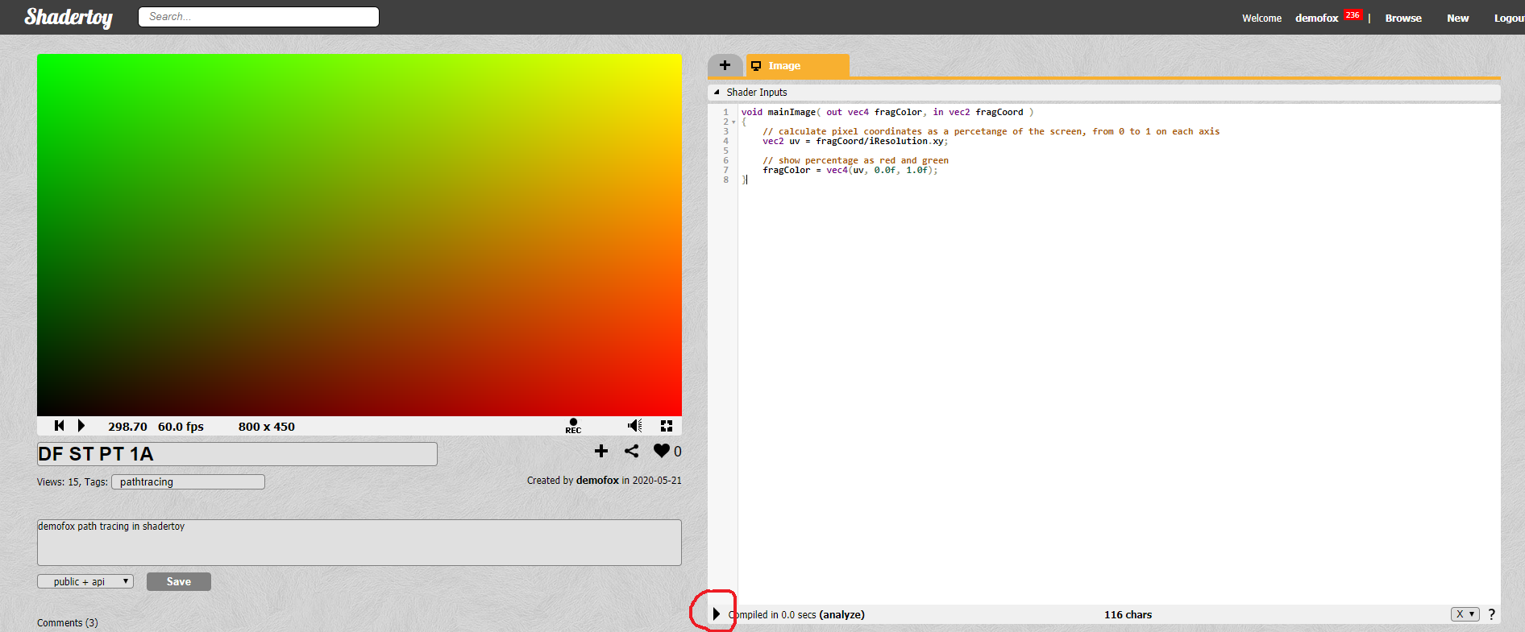Open the X dropdown in status bar
The height and width of the screenshot is (632, 1525).
1465,614
